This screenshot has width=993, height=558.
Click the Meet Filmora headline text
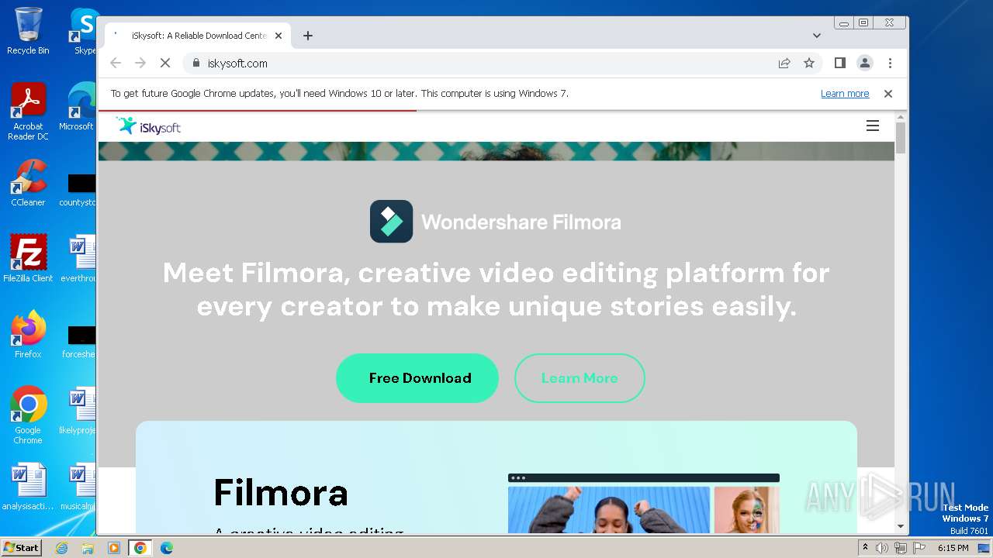tap(496, 290)
